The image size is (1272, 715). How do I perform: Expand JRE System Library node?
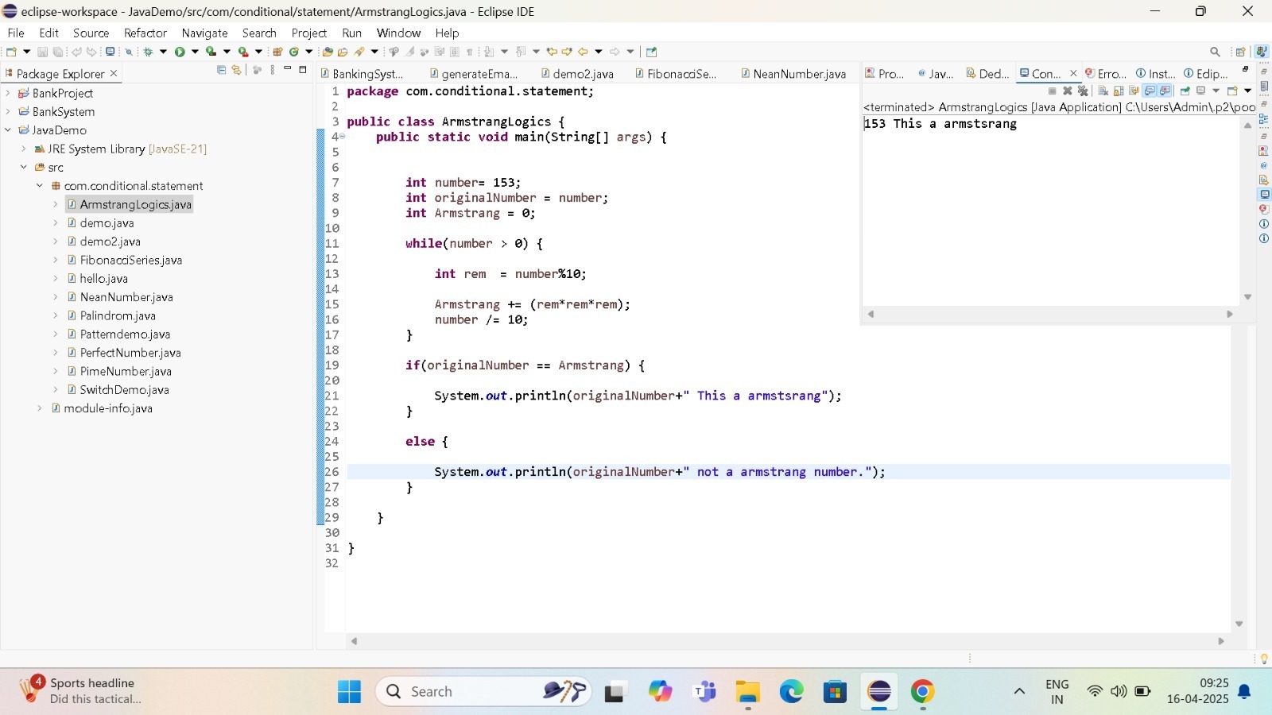(x=24, y=149)
